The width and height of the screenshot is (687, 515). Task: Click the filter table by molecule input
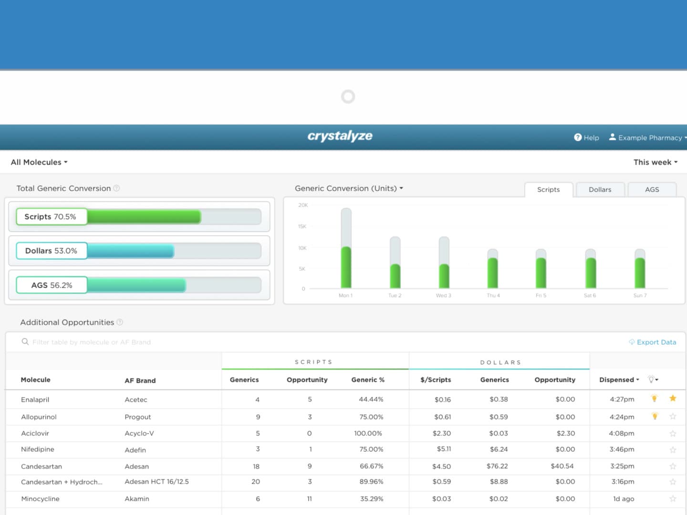point(91,342)
